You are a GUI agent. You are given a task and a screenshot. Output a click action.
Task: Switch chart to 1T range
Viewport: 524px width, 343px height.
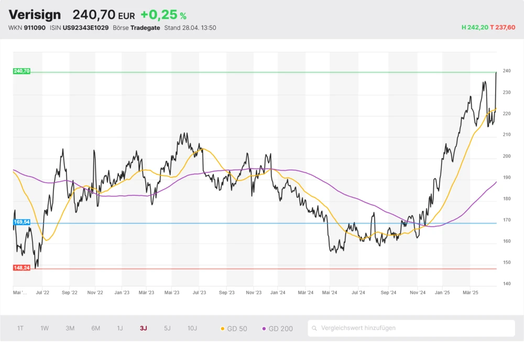(20, 328)
